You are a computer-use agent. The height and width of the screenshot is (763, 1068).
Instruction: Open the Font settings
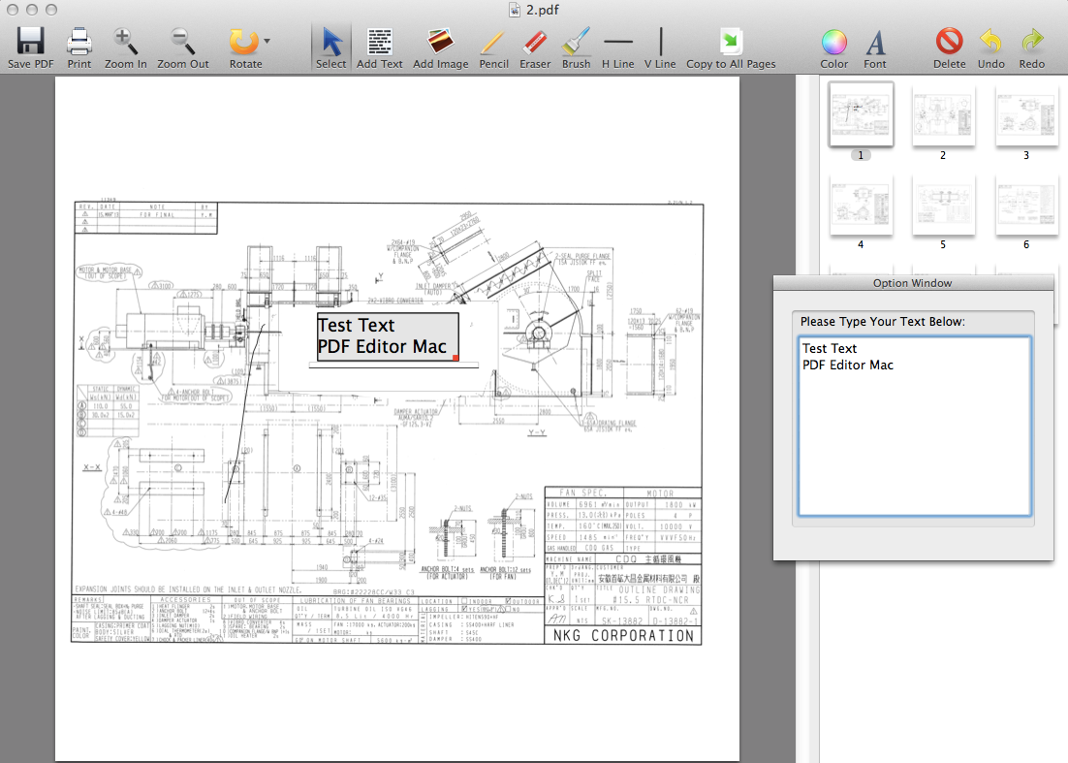pos(875,42)
